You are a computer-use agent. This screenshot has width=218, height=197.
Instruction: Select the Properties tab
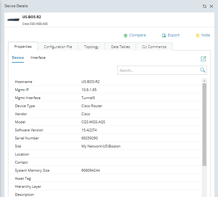23,47
